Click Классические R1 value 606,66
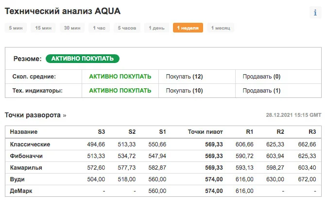This screenshot has height=207, width=327. point(244,144)
